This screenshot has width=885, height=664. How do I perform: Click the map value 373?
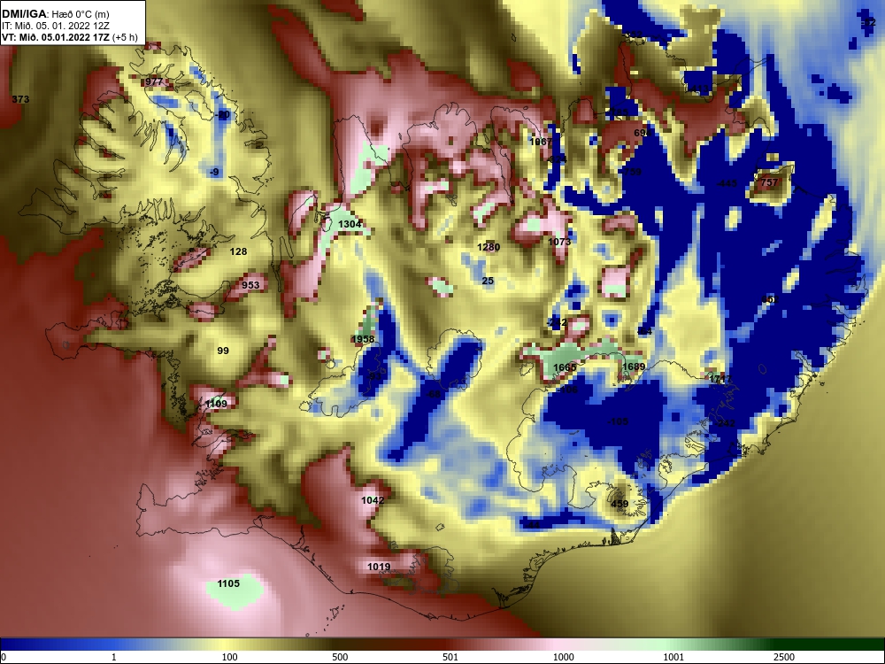point(20,99)
